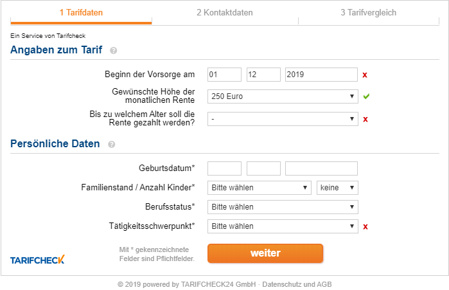Click help icon beside Persönliche Daten
The image size is (449, 290).
112,144
